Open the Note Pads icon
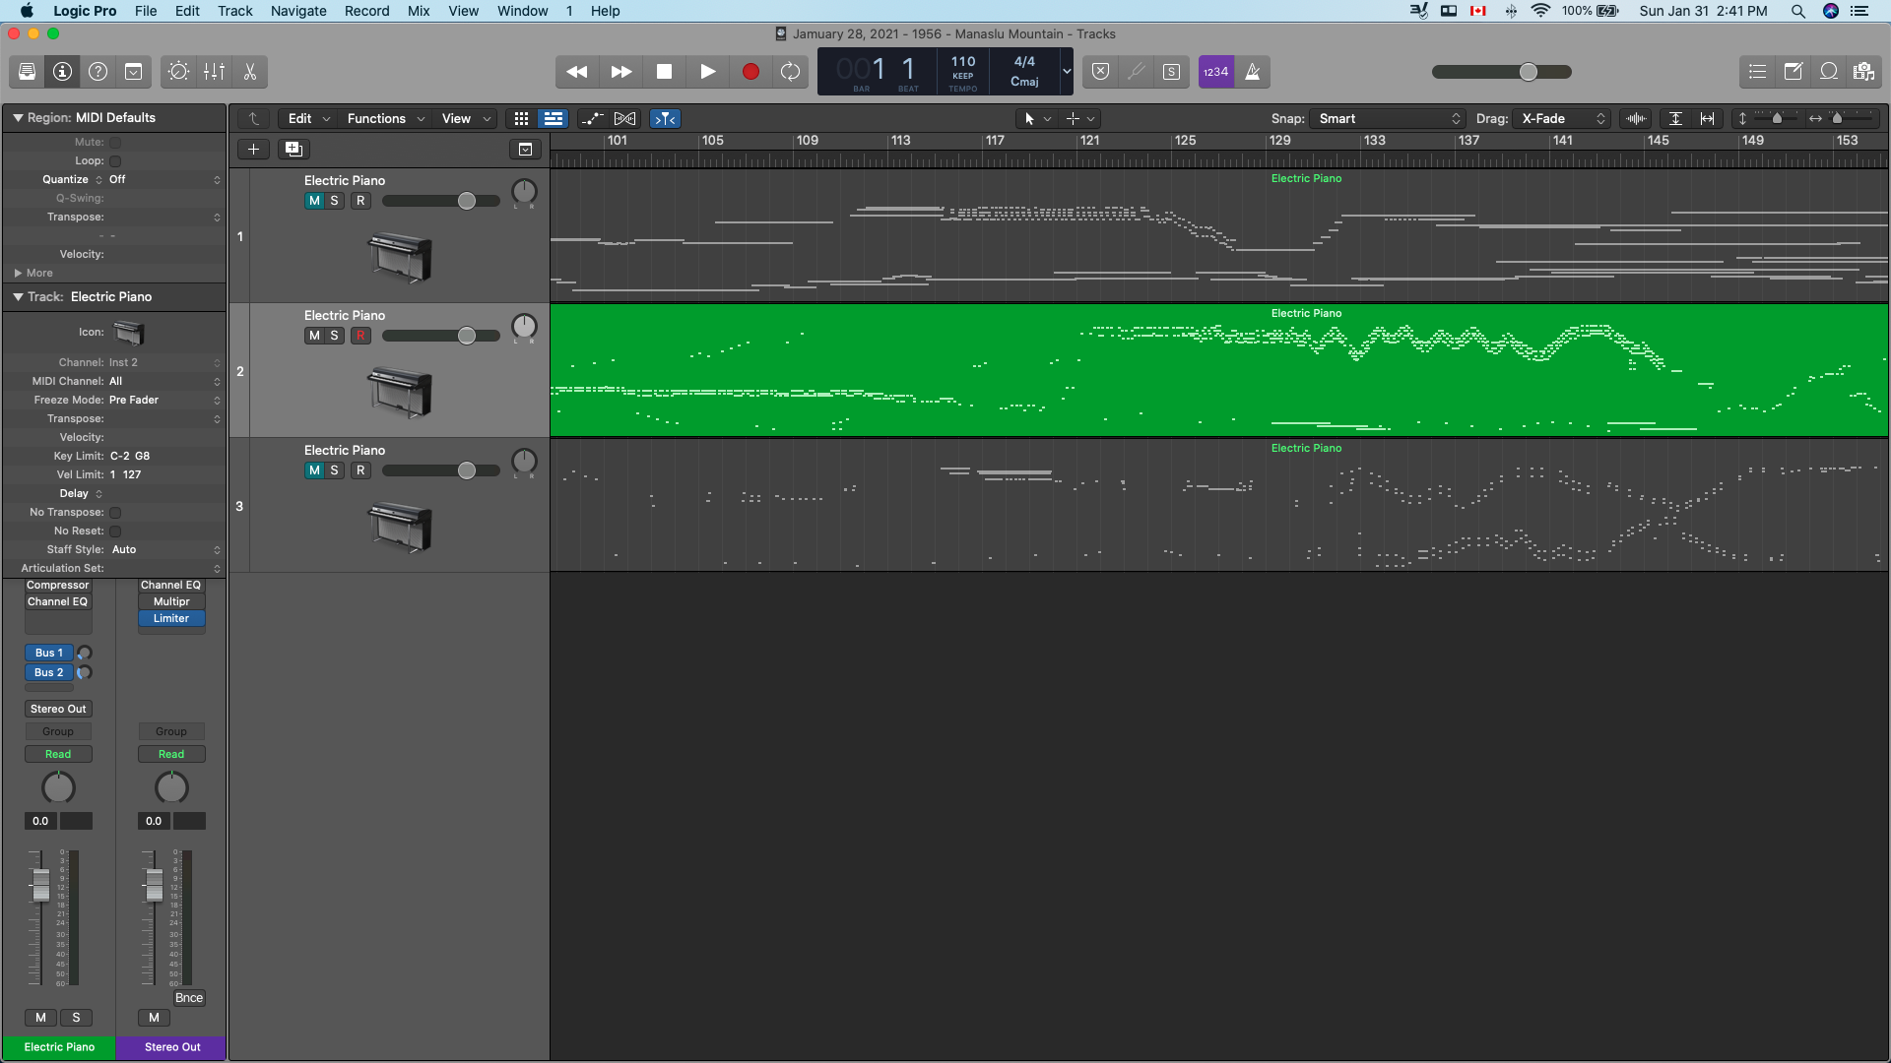 pyautogui.click(x=1793, y=72)
